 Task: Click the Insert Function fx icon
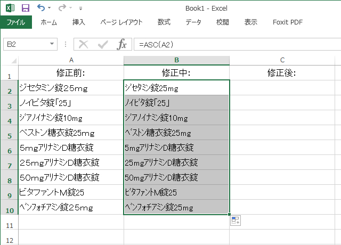(x=122, y=44)
